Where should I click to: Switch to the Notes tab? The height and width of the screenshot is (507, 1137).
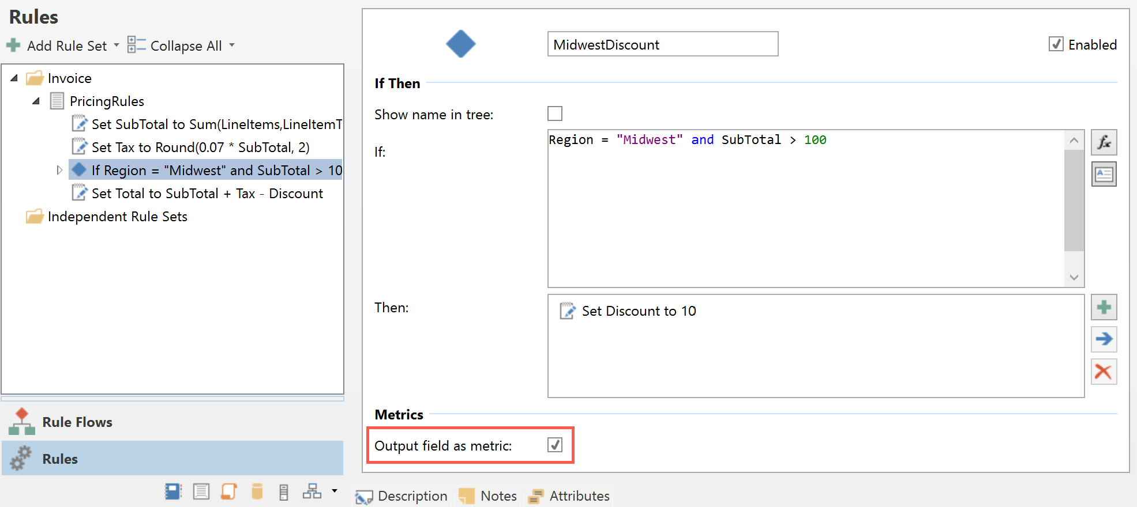click(488, 495)
